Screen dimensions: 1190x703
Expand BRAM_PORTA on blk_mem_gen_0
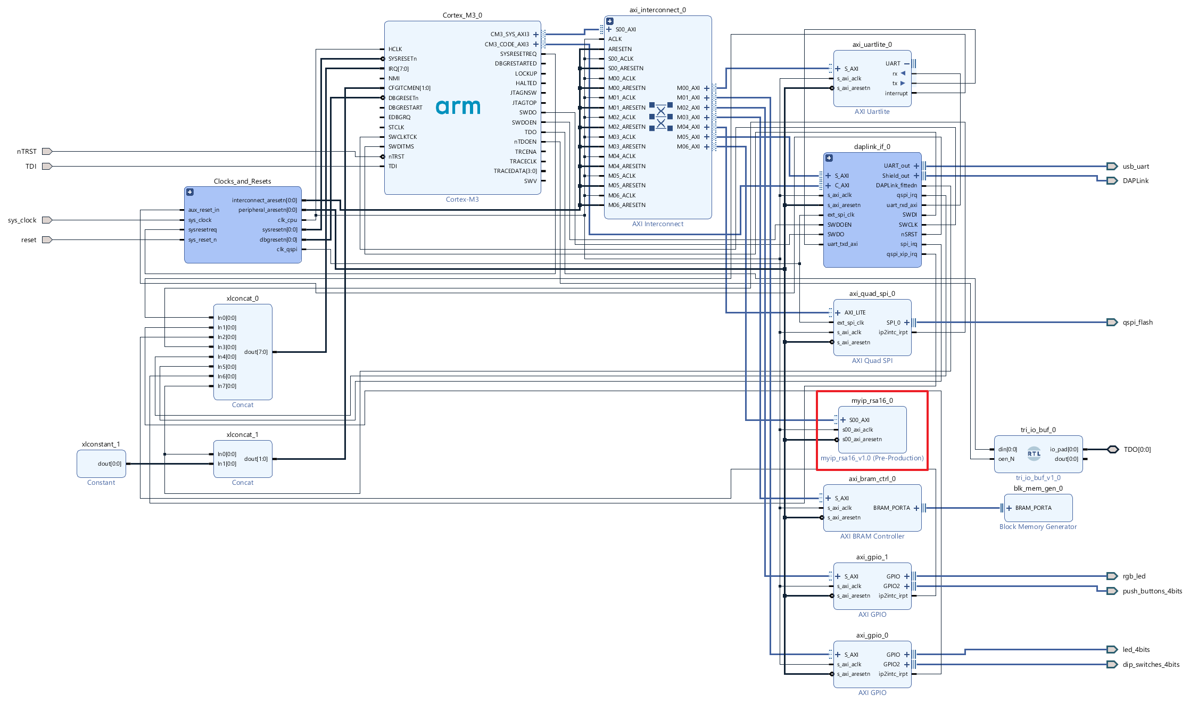[x=1009, y=508]
